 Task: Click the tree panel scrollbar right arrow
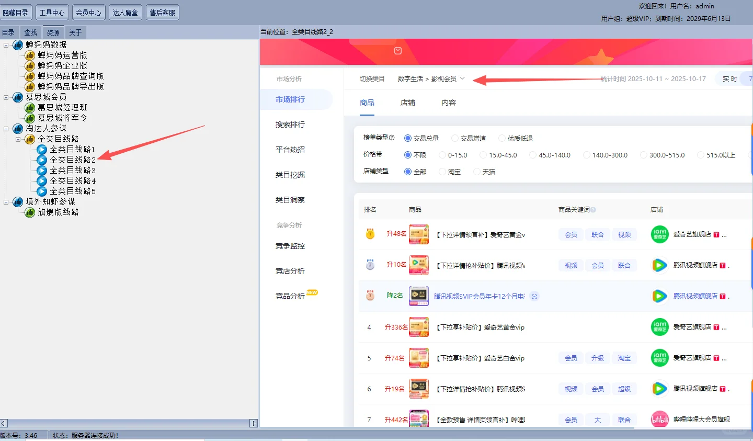click(254, 423)
